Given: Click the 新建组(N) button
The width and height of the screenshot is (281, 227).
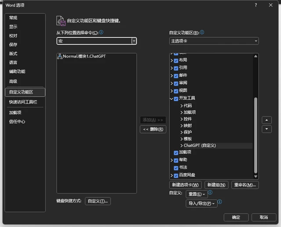Looking at the screenshot, I should (216, 185).
